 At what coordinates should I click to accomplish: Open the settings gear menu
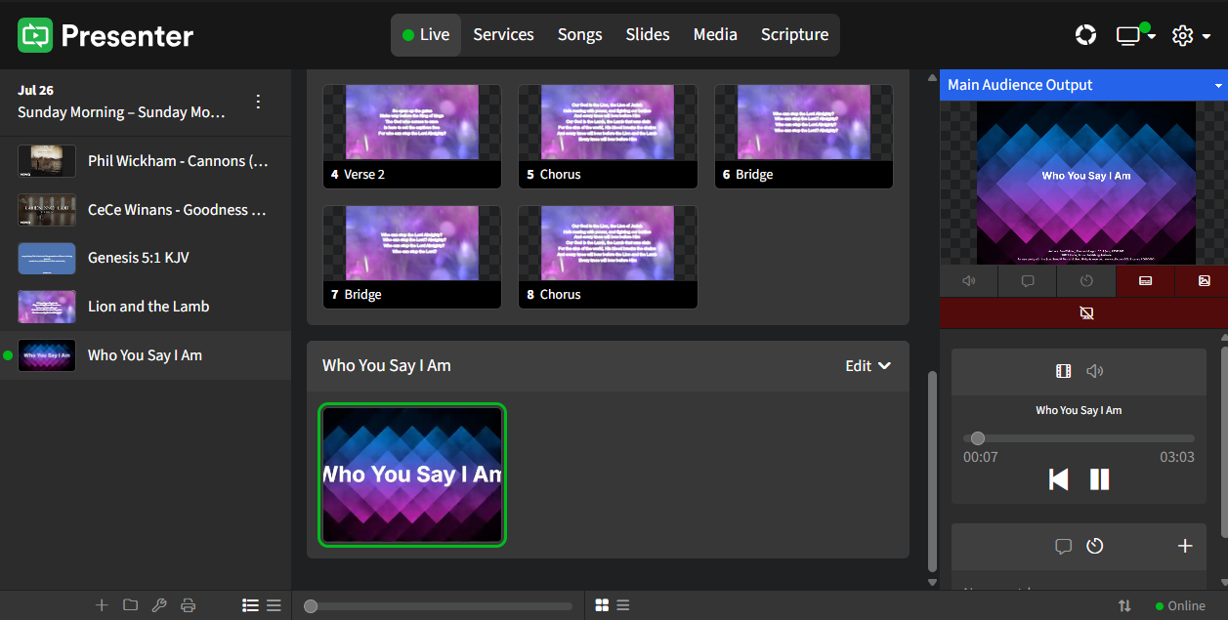[x=1191, y=35]
